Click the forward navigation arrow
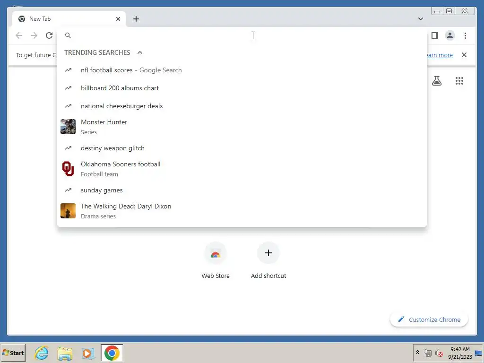Screen dimensions: 484x363 point(34,35)
